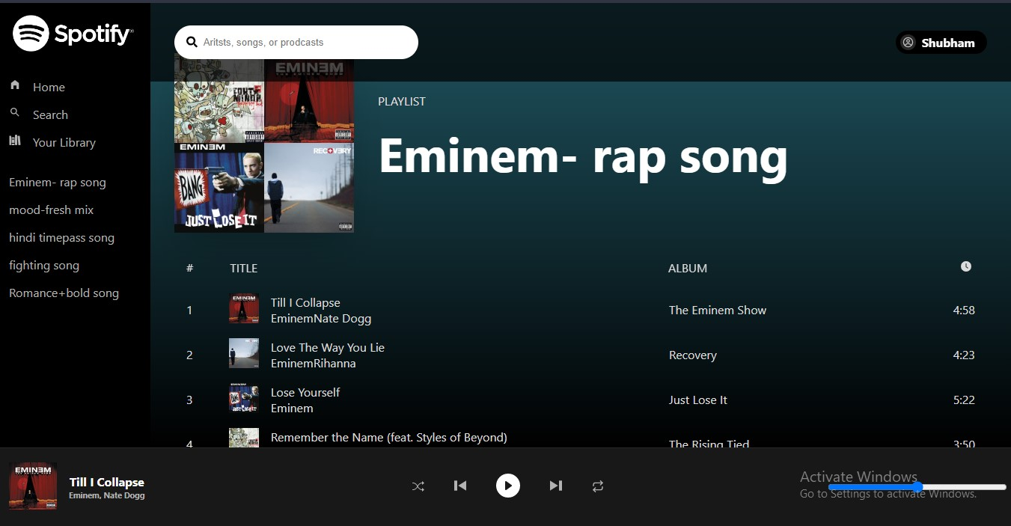Open the fighting song playlist
Viewport: 1011px width, 526px height.
44,266
